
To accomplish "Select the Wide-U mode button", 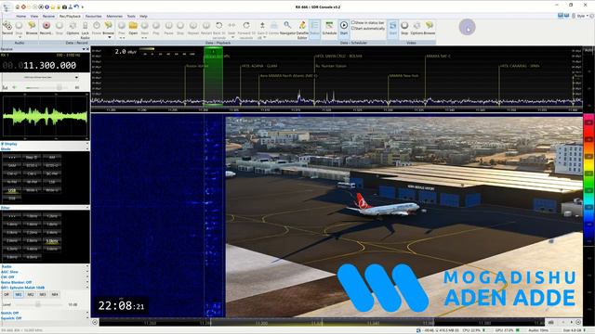I will [x=52, y=190].
